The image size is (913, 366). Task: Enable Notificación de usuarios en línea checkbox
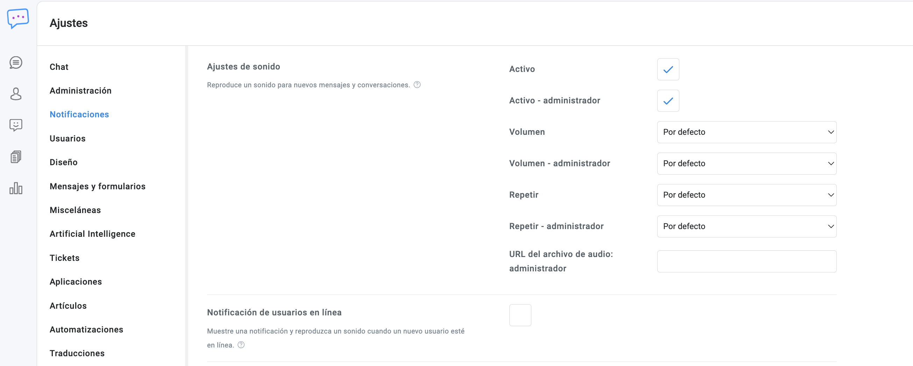[520, 315]
